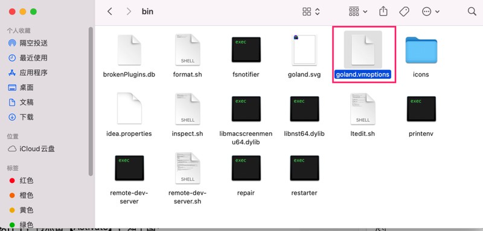483x231 pixels.
Task: Open the icons folder
Action: click(421, 50)
